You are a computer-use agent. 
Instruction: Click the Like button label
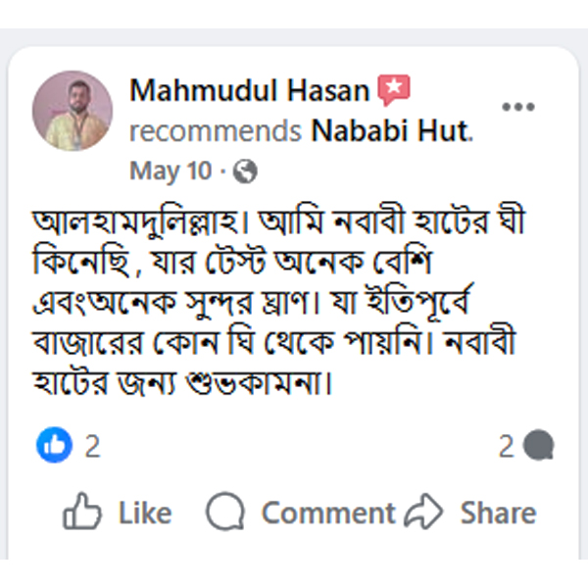(144, 513)
